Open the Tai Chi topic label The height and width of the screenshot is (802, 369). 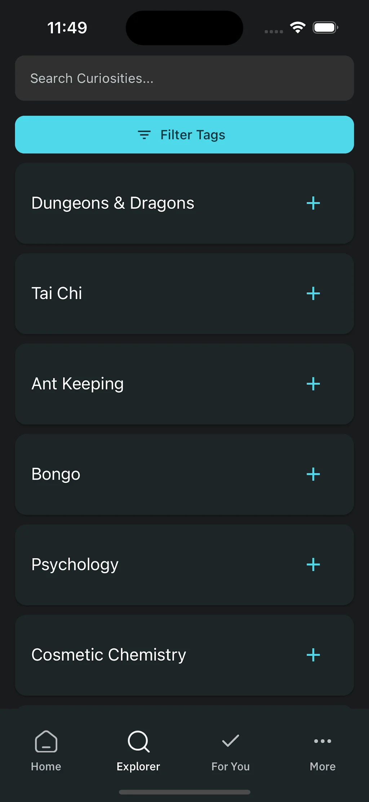coord(57,293)
